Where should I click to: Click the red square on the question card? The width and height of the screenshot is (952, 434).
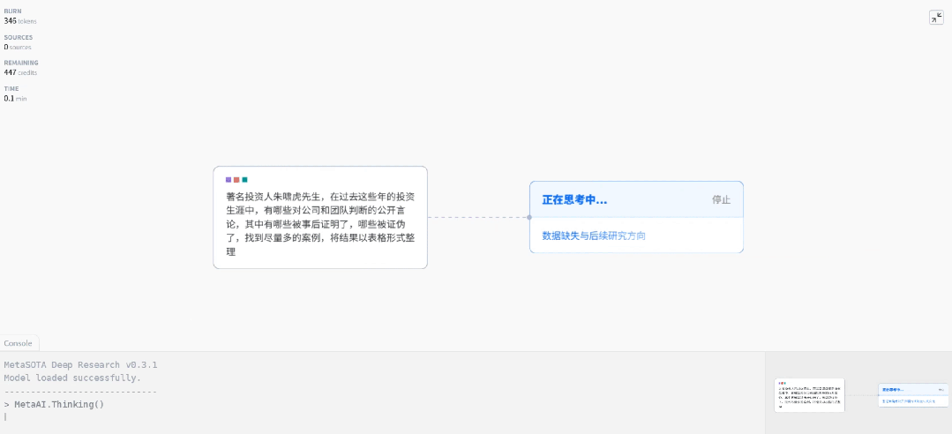[236, 180]
